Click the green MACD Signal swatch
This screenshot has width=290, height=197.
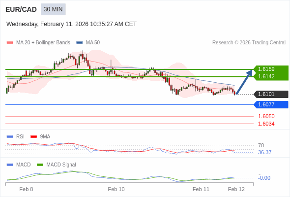point(40,165)
